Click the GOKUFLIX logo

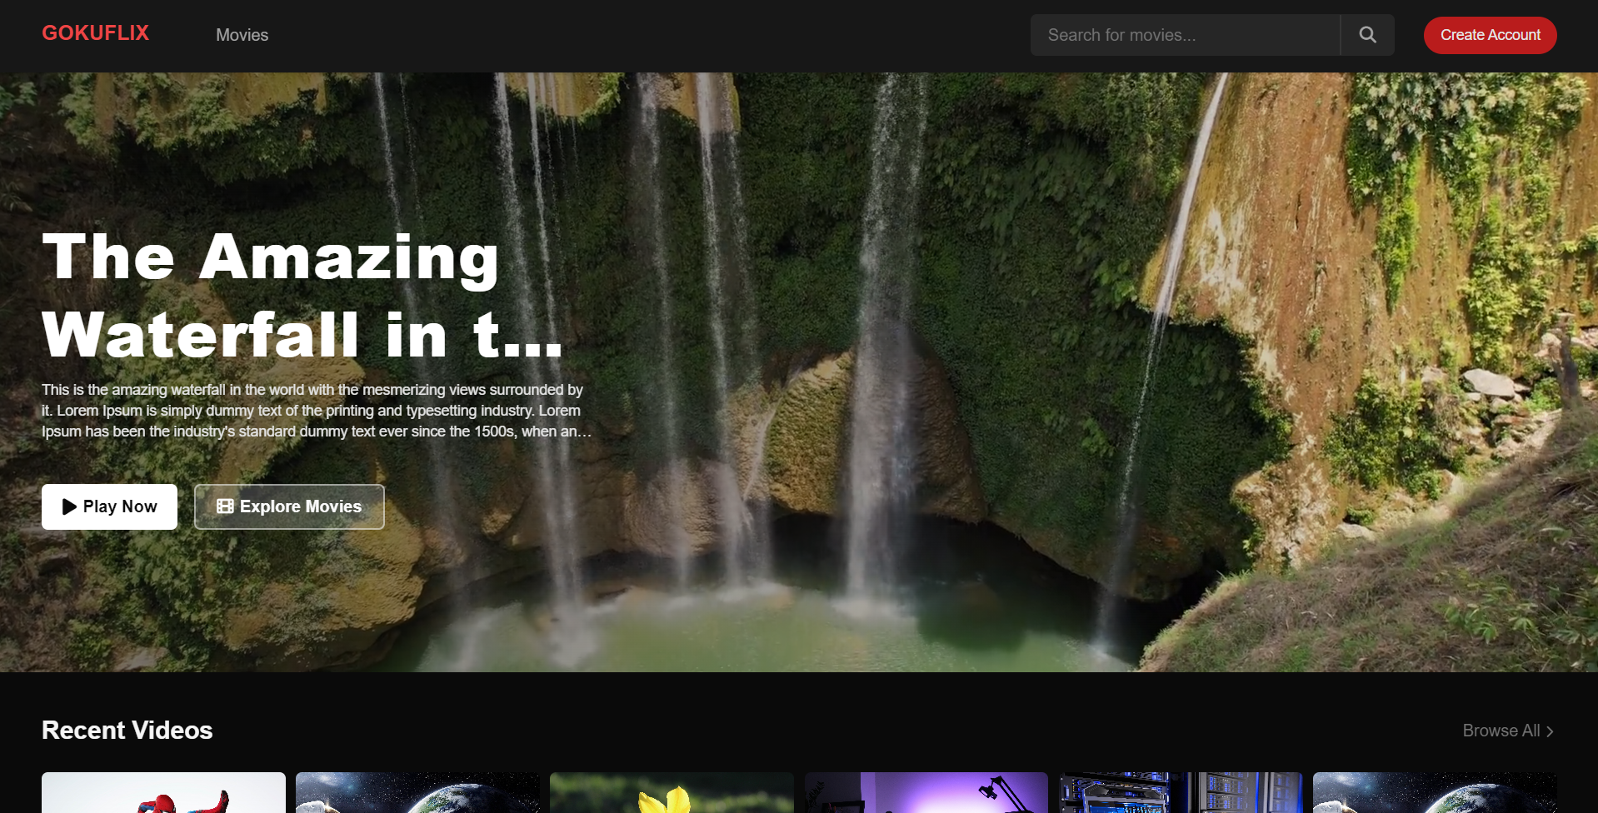(96, 33)
